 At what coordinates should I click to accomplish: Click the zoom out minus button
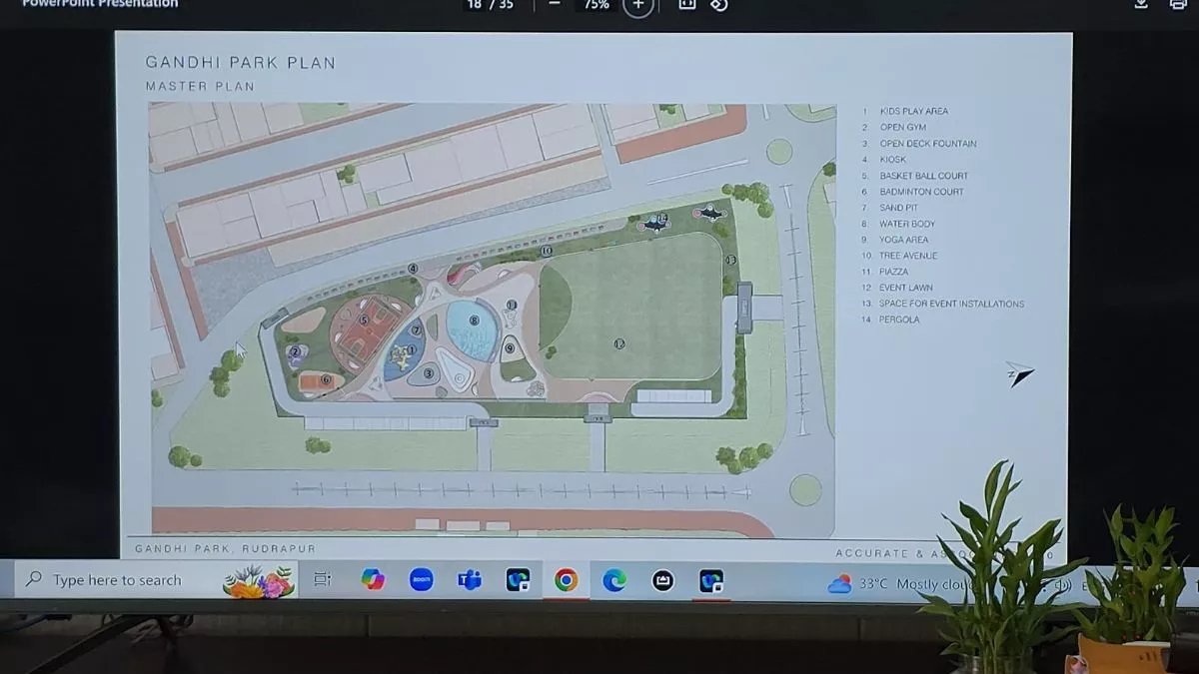click(555, 5)
